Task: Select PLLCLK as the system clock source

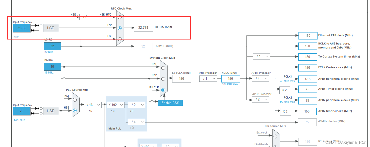Action: [x=163, y=90]
